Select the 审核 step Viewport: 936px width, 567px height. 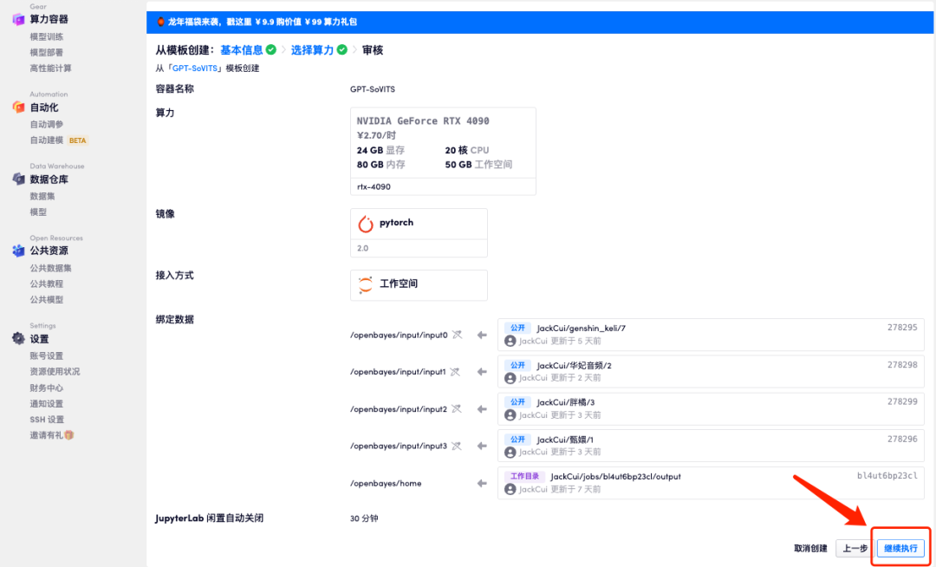coord(373,50)
